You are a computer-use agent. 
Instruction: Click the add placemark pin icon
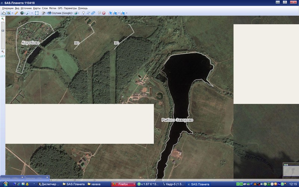click(x=83, y=13)
